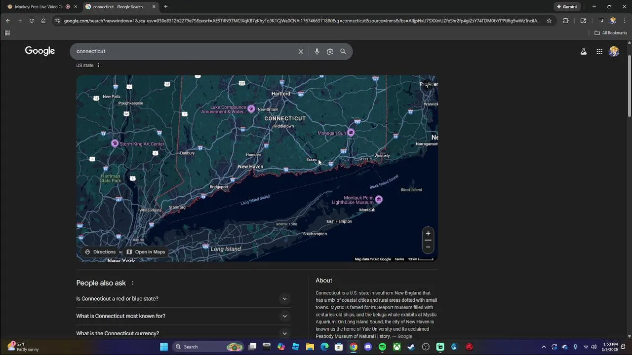Bookmark this page with star icon
632x355 pixels.
point(549,21)
